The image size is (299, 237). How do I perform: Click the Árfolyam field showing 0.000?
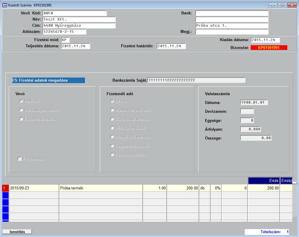(x=251, y=129)
